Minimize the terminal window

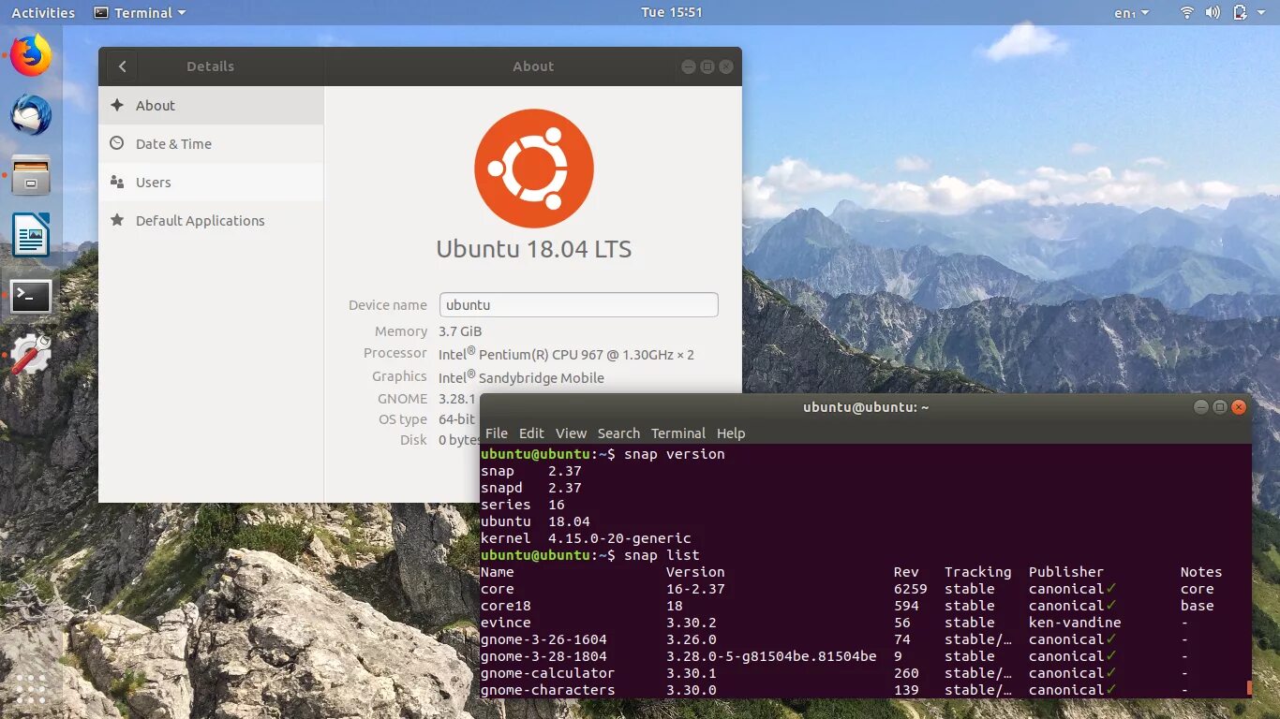tap(1201, 407)
